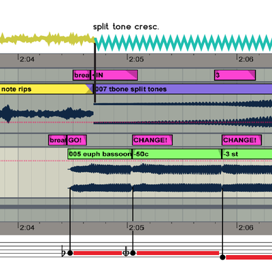Select the pink 'IN' cue clip
This screenshot has height=272, width=272.
pyautogui.click(x=114, y=75)
